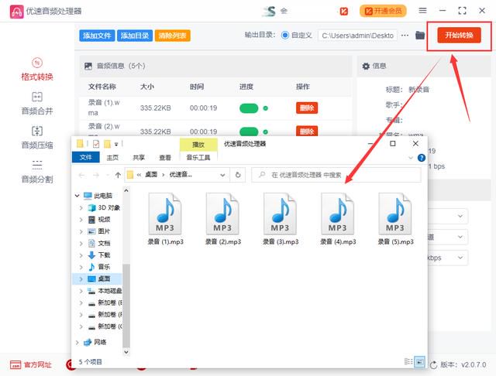The width and height of the screenshot is (496, 376).
Task: Open the hamburger menu in title bar
Action: tap(422, 11)
